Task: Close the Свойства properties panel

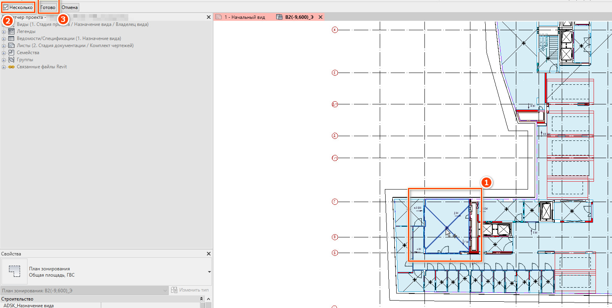Action: point(209,254)
